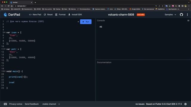Click the info icon next to SDK version

click(x=185, y=104)
